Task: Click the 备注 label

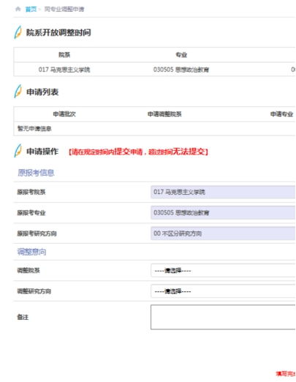Action: [23, 317]
